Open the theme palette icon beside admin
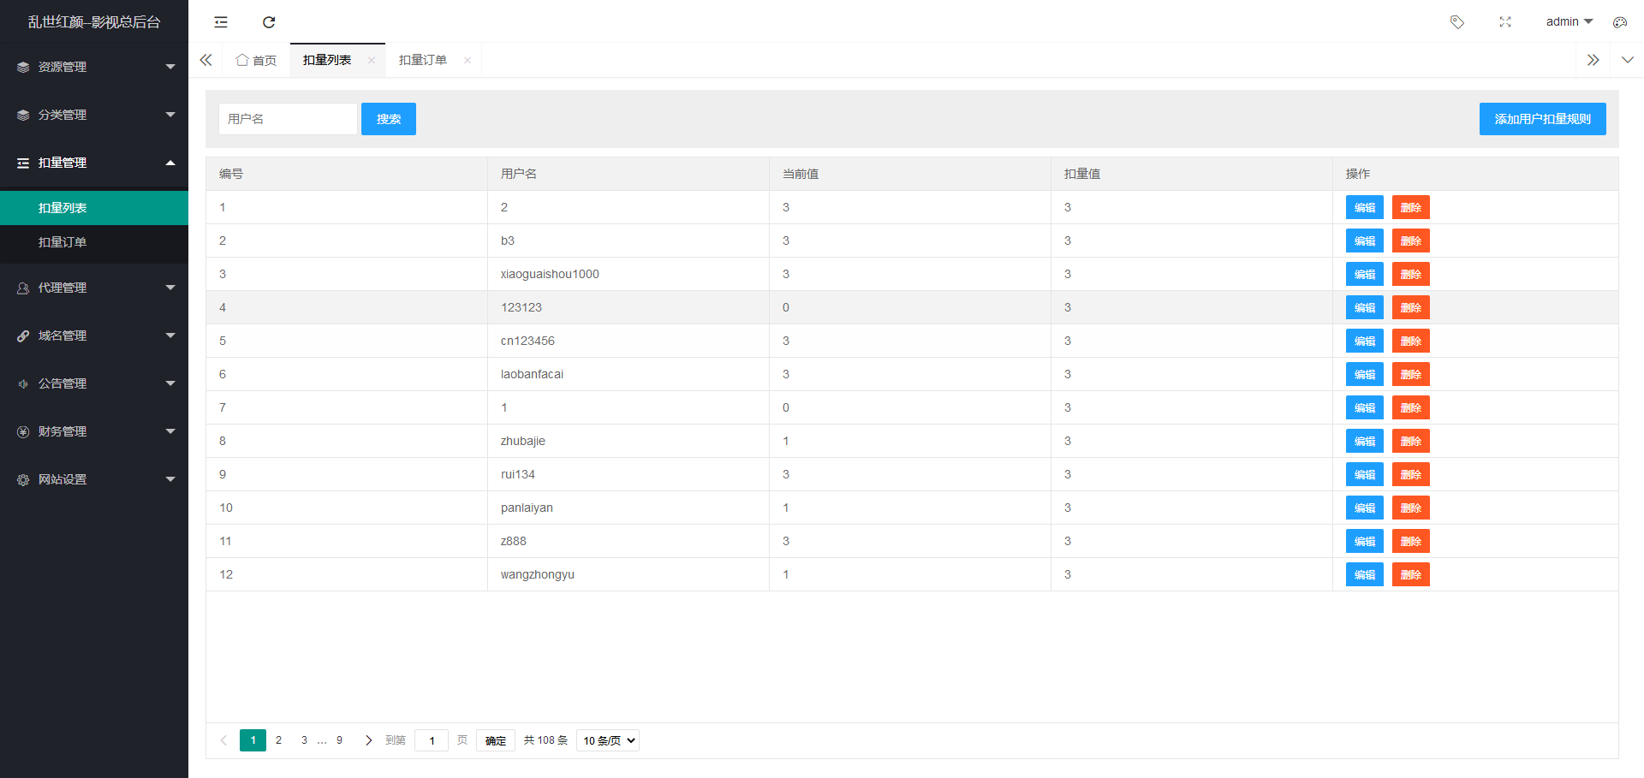 1619,22
